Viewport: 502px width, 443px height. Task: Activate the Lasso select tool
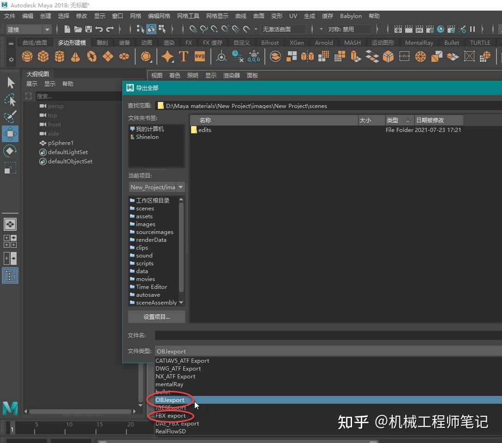[x=10, y=100]
